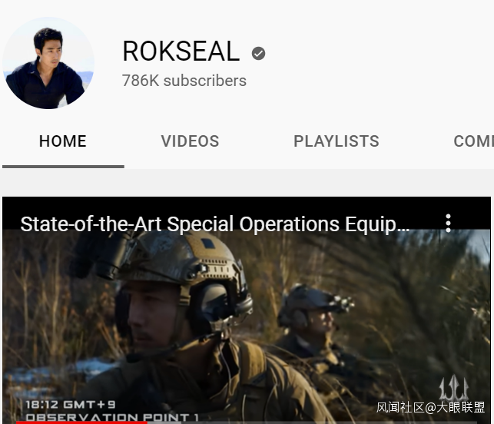The width and height of the screenshot is (494, 424).
Task: Open the partially visible COMMUNITY tab
Action: click(x=473, y=141)
